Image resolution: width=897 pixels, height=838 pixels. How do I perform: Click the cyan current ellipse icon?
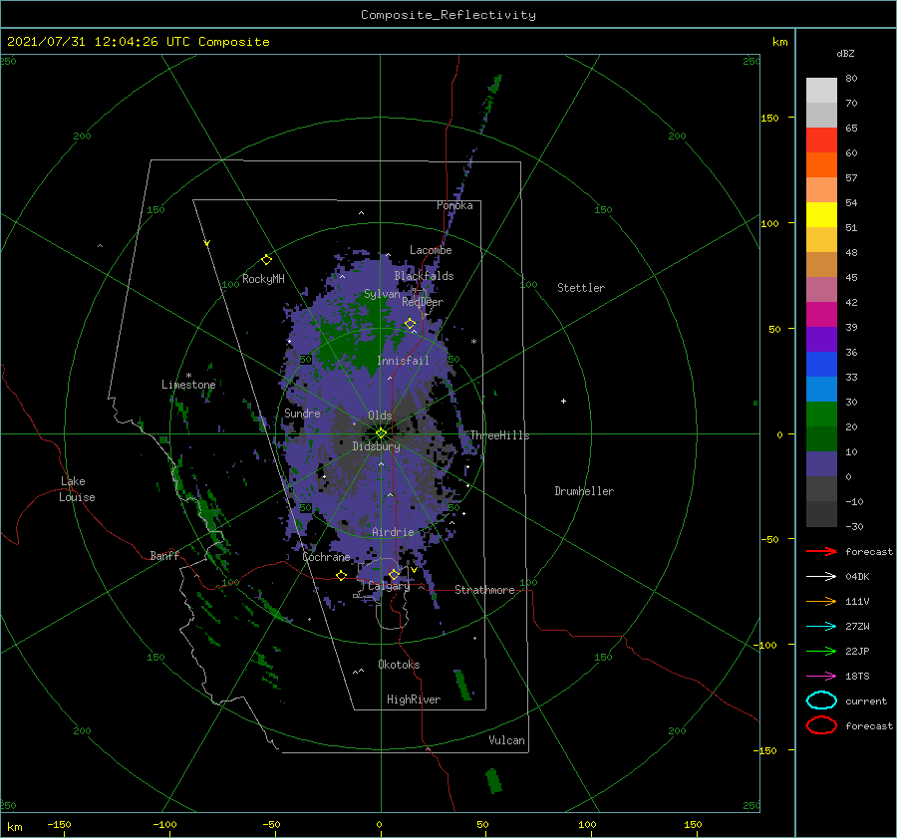[x=821, y=700]
